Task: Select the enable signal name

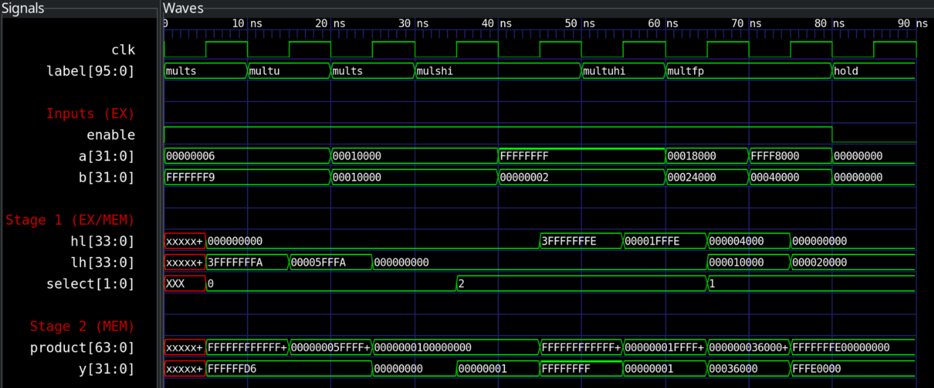Action: coord(111,135)
